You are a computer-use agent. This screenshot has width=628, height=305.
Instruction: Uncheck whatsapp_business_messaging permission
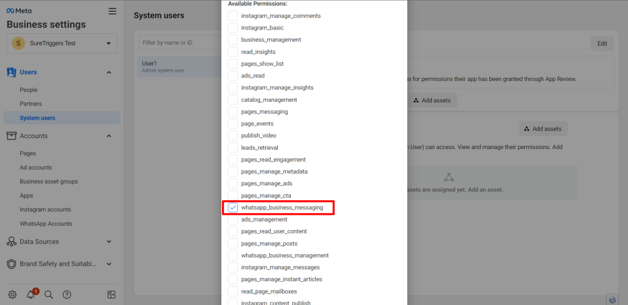coord(233,207)
